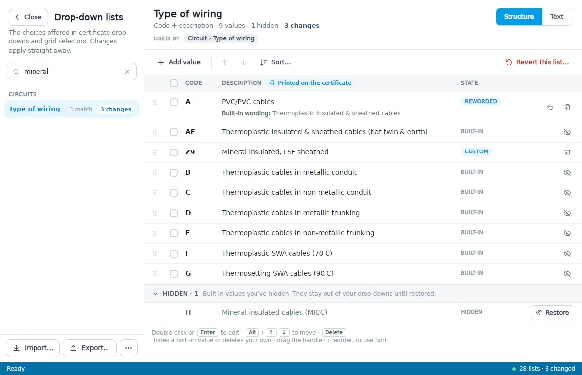Tick the checkbox for row C
582x375 pixels.
pyautogui.click(x=173, y=193)
